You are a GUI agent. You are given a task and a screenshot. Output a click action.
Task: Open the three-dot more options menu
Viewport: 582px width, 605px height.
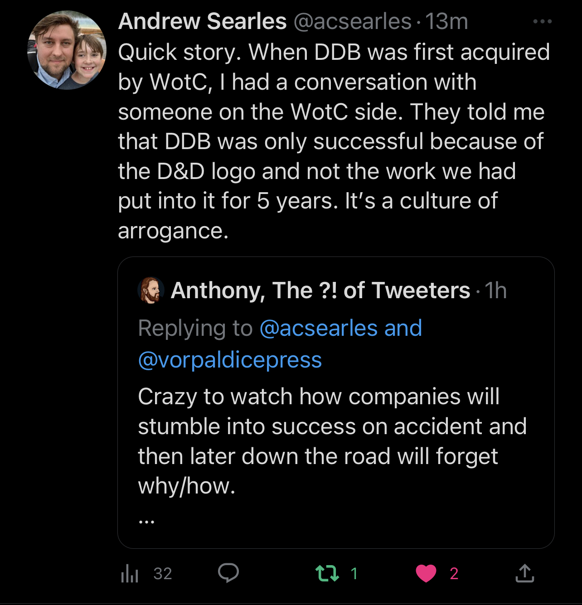pyautogui.click(x=542, y=21)
